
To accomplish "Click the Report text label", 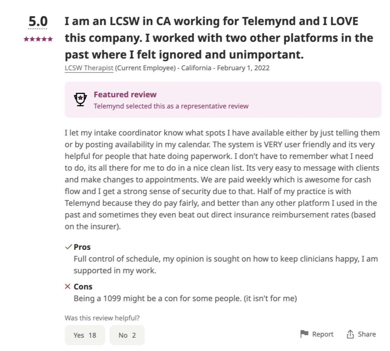I will (322, 334).
